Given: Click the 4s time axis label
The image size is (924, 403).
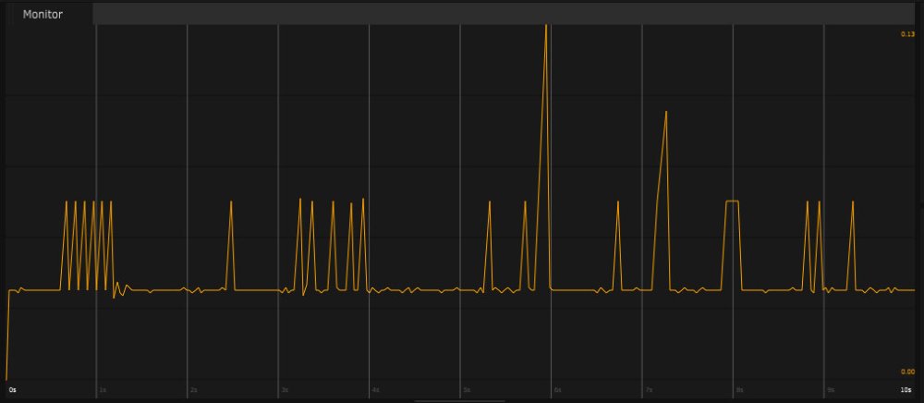Looking at the screenshot, I should pyautogui.click(x=375, y=390).
